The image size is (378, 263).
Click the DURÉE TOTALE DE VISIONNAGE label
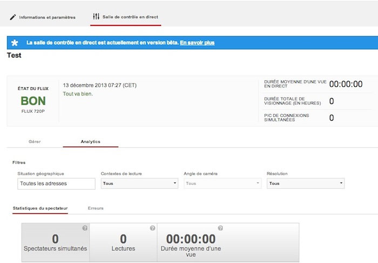tap(293, 101)
